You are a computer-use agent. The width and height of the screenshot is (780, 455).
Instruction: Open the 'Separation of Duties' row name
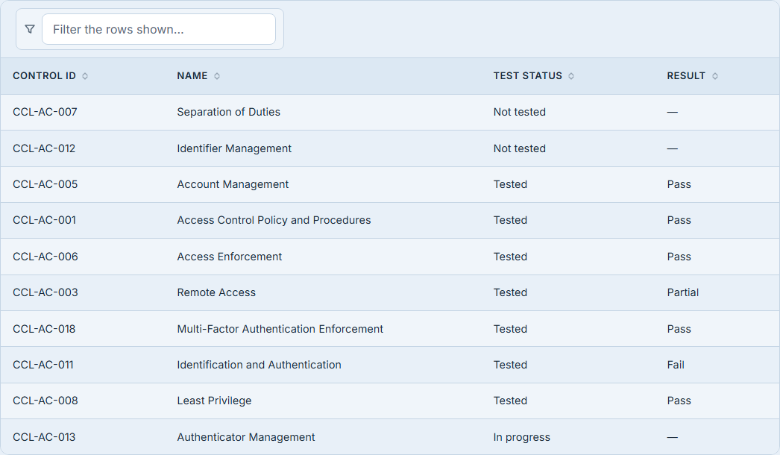point(228,112)
